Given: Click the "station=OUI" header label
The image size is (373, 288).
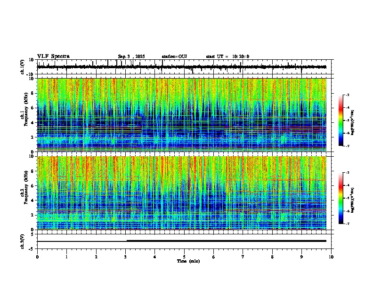Looking at the screenshot, I should (x=174, y=56).
